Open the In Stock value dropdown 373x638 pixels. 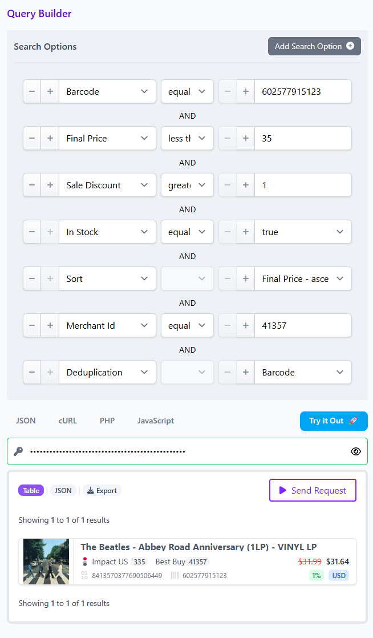[x=302, y=232]
